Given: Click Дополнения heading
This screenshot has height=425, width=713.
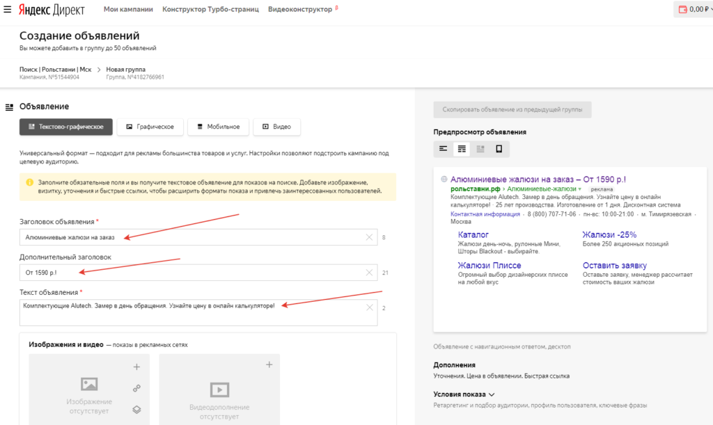Looking at the screenshot, I should click(x=454, y=365).
